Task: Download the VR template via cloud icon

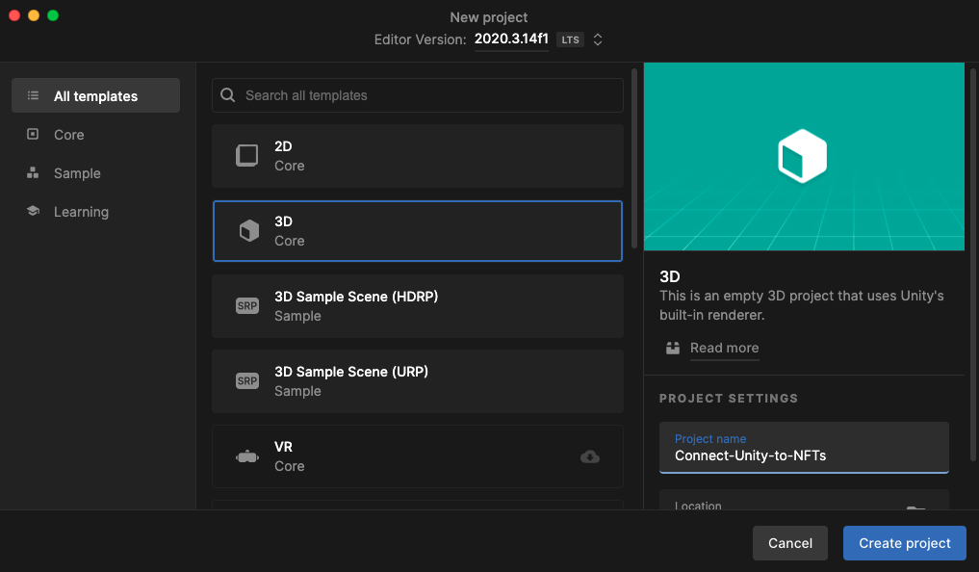Action: pos(590,456)
